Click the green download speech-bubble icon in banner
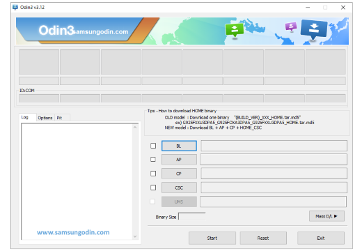 [x=235, y=30]
